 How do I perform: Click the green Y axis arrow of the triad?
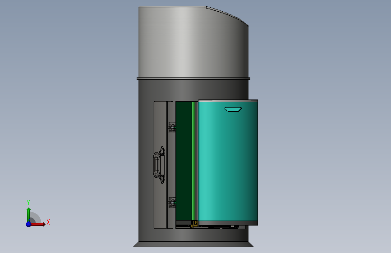[28, 215]
